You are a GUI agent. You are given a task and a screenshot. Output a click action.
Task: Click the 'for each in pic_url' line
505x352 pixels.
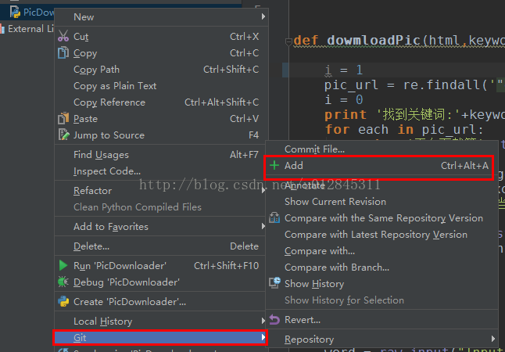pyautogui.click(x=404, y=130)
